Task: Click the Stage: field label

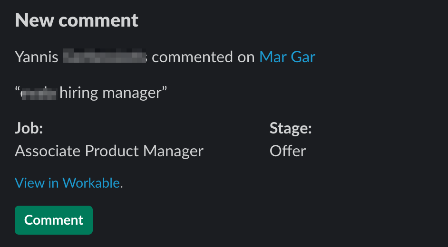Action: [x=291, y=128]
